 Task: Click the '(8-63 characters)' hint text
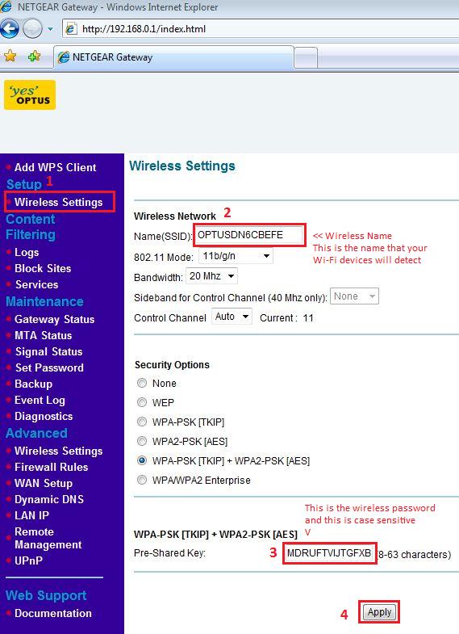(x=414, y=554)
